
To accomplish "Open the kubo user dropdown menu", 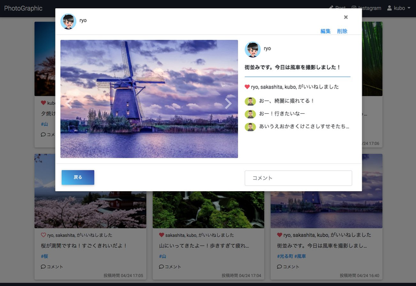I will (399, 8).
